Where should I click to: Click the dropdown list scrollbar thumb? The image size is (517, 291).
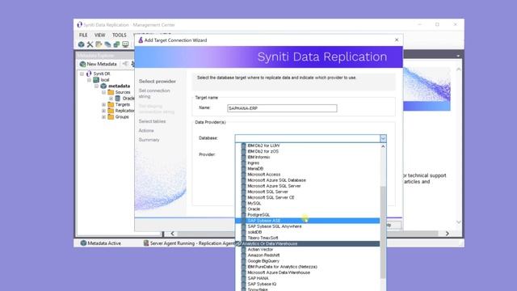point(383,232)
